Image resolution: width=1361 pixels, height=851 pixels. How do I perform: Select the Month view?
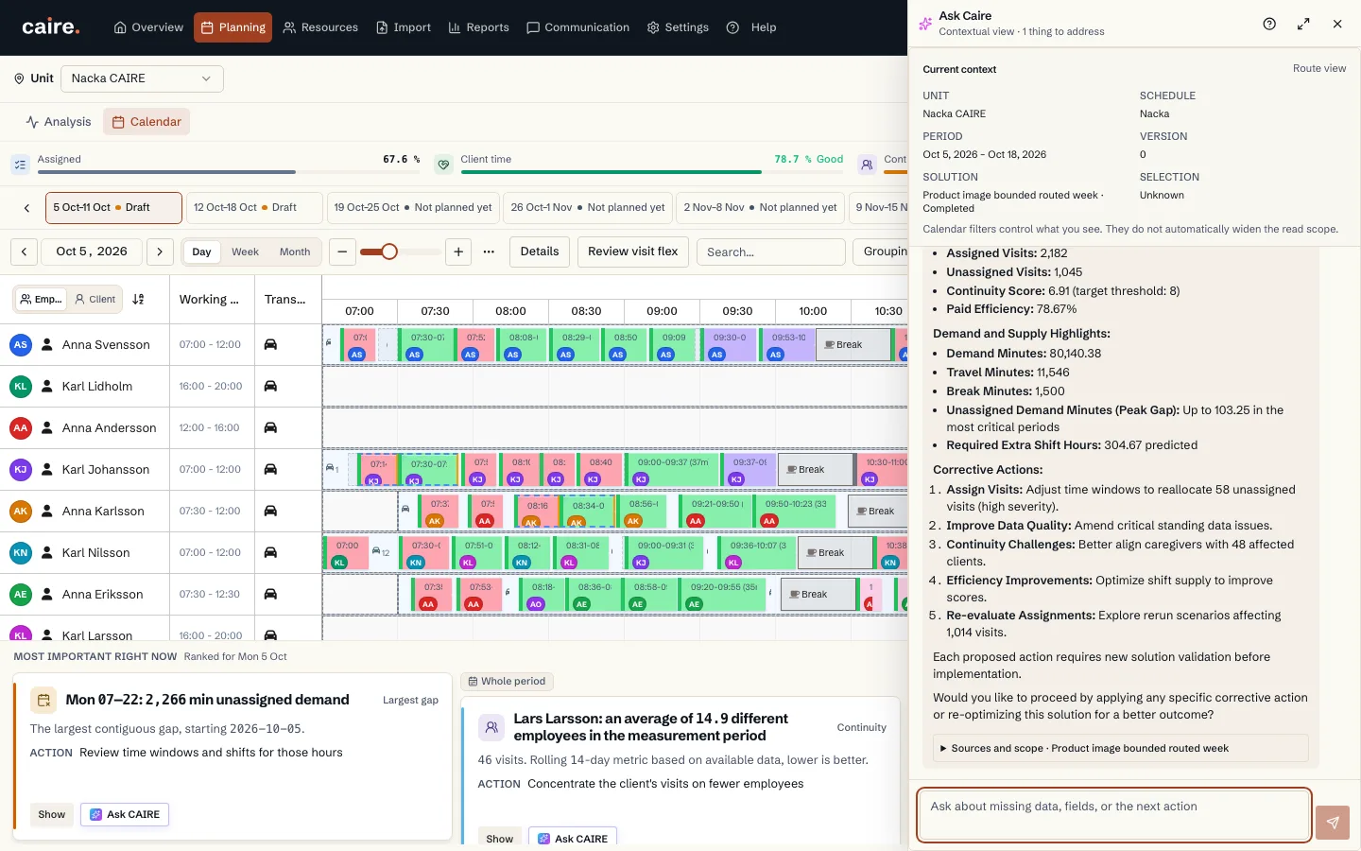click(295, 252)
